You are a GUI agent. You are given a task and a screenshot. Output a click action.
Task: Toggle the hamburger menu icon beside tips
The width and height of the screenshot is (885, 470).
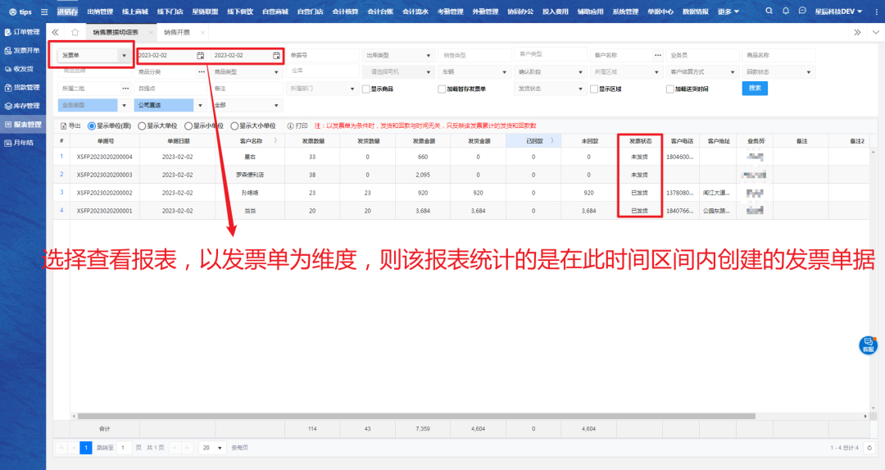coord(43,11)
